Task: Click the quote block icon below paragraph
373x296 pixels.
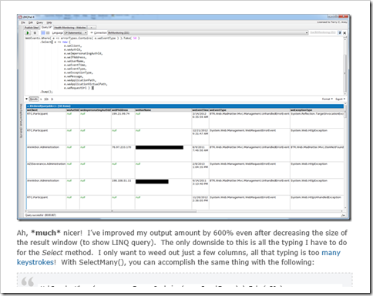Action: [28, 281]
